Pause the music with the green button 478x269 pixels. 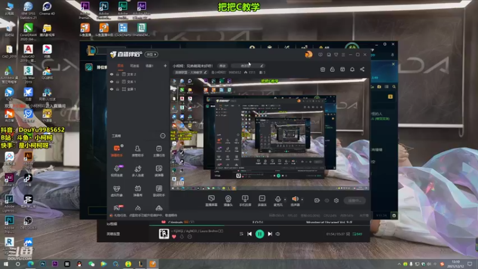pos(260,234)
